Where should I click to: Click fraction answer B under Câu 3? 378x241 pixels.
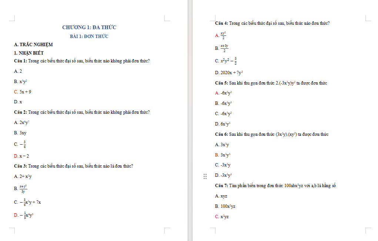click(20, 189)
